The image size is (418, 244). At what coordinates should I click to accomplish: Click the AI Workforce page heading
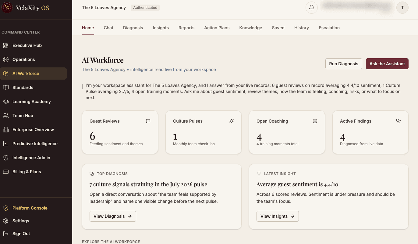tap(103, 60)
